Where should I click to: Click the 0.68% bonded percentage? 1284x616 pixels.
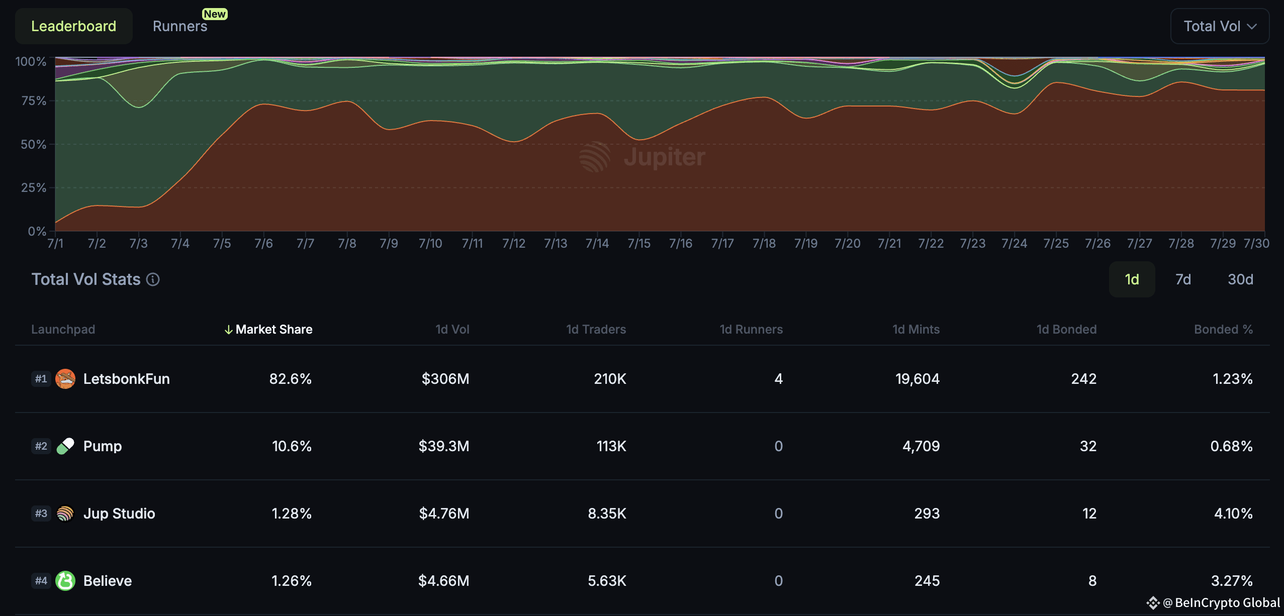[x=1231, y=446]
